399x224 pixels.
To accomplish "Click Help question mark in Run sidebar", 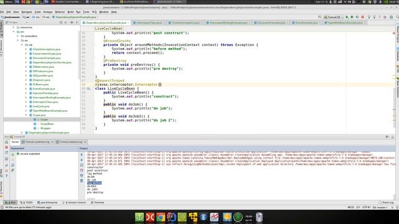I will pyautogui.click(x=7, y=176).
